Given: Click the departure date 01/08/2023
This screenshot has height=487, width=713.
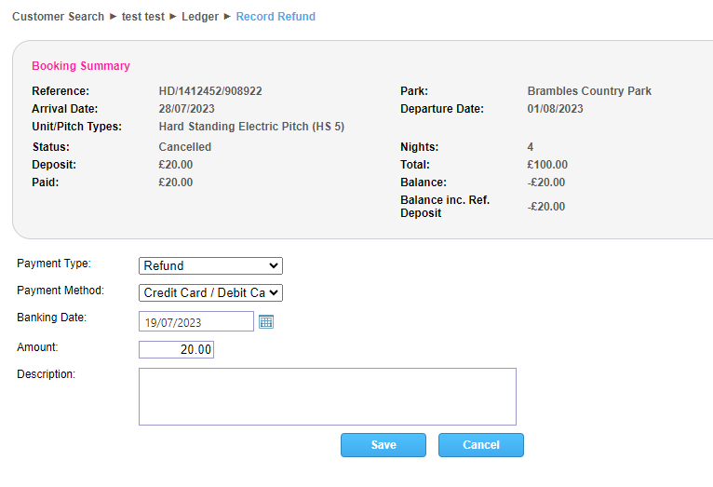Looking at the screenshot, I should point(555,109).
